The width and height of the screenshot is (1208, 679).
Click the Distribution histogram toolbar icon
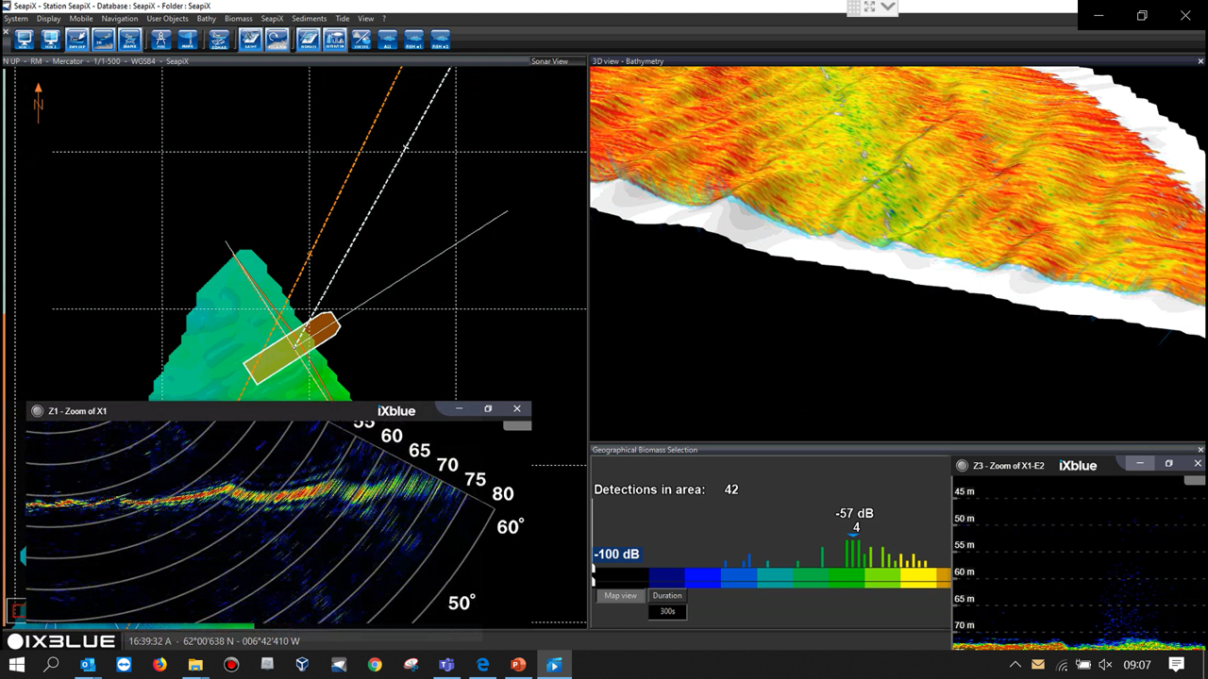334,39
